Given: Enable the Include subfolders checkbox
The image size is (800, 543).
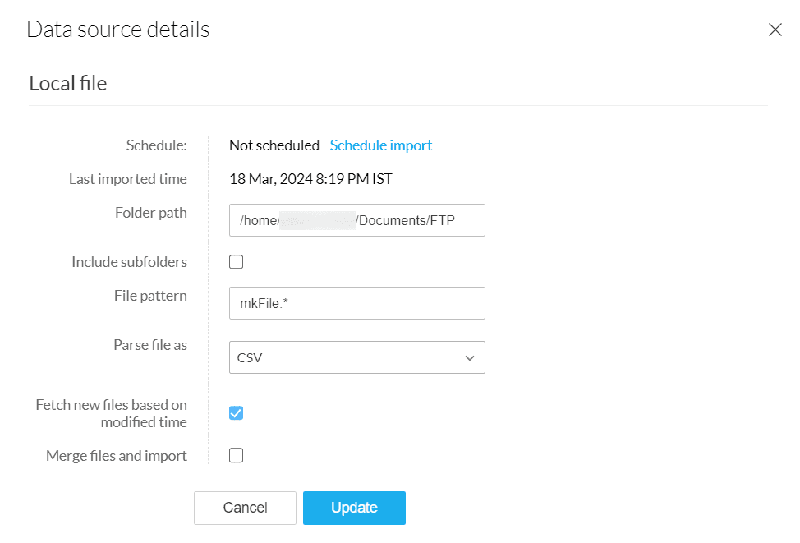Looking at the screenshot, I should (237, 262).
